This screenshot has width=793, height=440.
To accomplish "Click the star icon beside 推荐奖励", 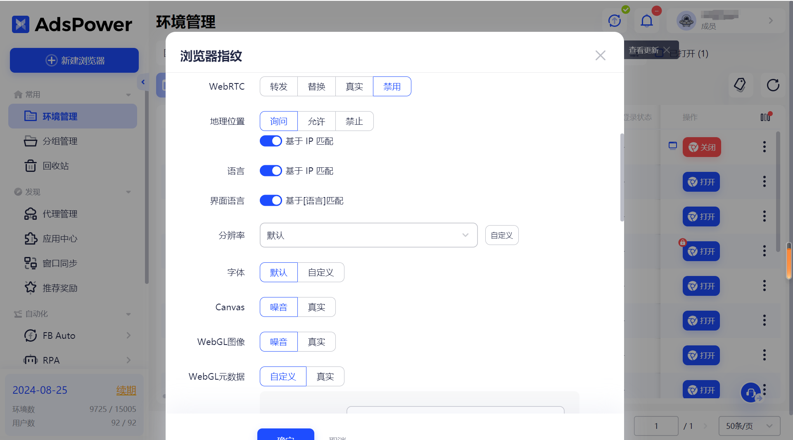I will (x=30, y=288).
